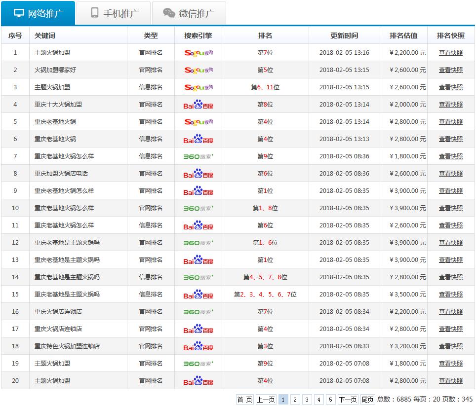This screenshot has height=406, width=476.
Task: Select keyword 重庆十大火锅加盟
Action: (58, 105)
